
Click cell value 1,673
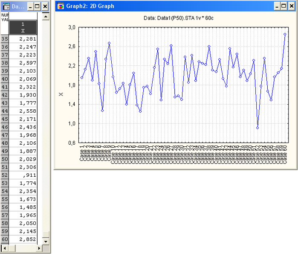click(x=23, y=199)
